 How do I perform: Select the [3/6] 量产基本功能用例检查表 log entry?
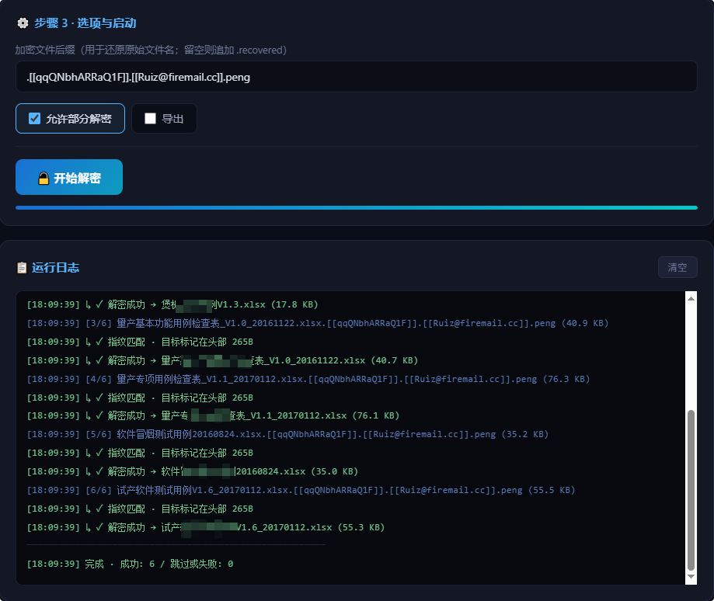coord(317,323)
